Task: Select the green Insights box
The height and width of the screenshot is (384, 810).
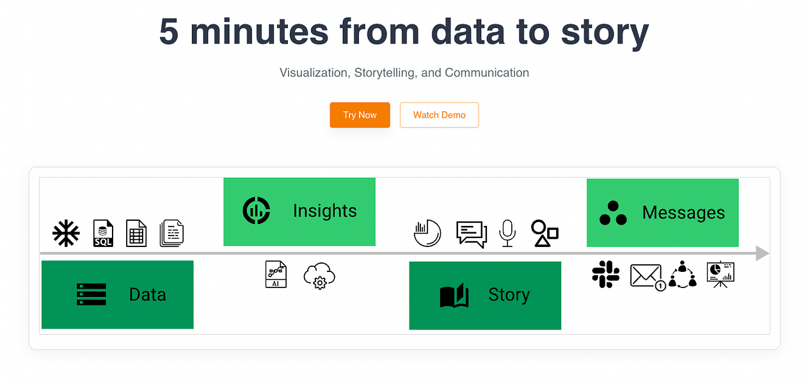Action: click(x=299, y=212)
